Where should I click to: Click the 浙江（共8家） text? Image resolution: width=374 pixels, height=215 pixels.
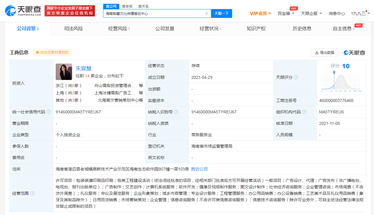(x=69, y=86)
